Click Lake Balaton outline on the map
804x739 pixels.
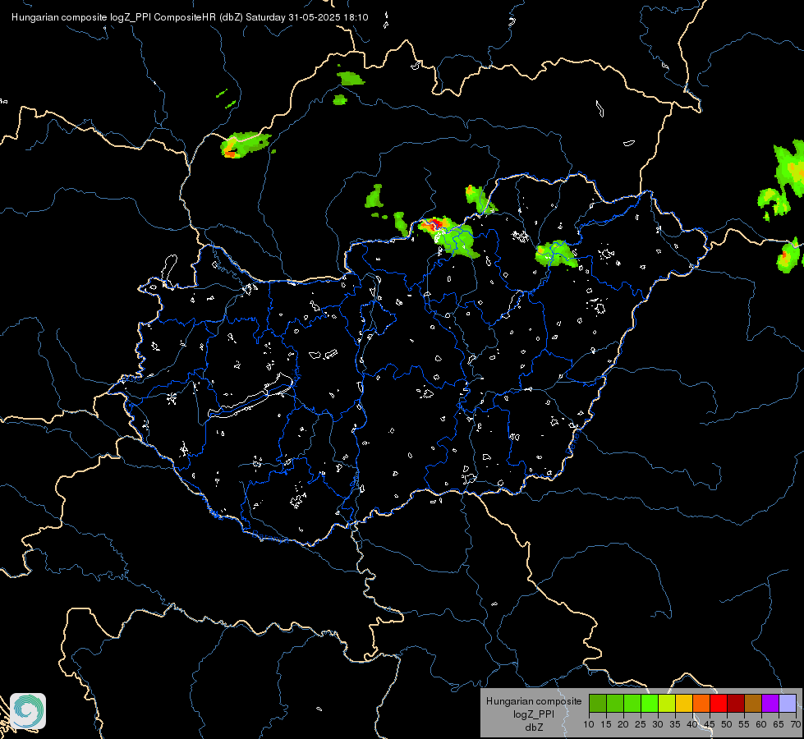coord(250,397)
